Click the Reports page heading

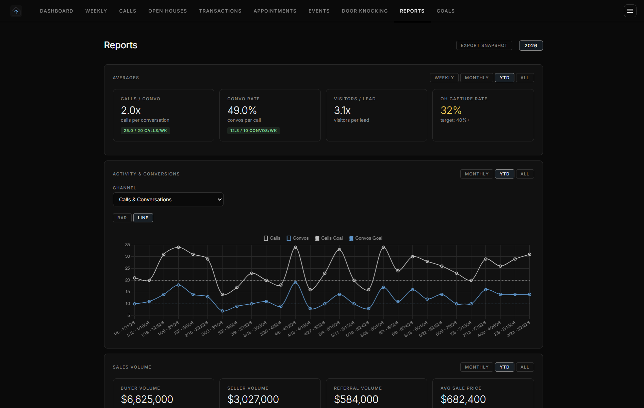click(x=121, y=45)
